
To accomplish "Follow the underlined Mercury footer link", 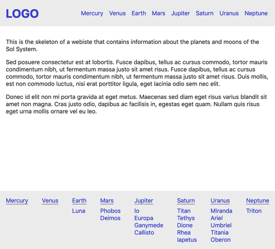I will [17, 201].
